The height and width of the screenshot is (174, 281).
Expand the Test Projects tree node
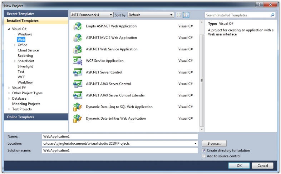coord(9,109)
